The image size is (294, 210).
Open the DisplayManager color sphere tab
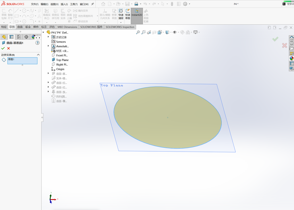pyautogui.click(x=34, y=37)
